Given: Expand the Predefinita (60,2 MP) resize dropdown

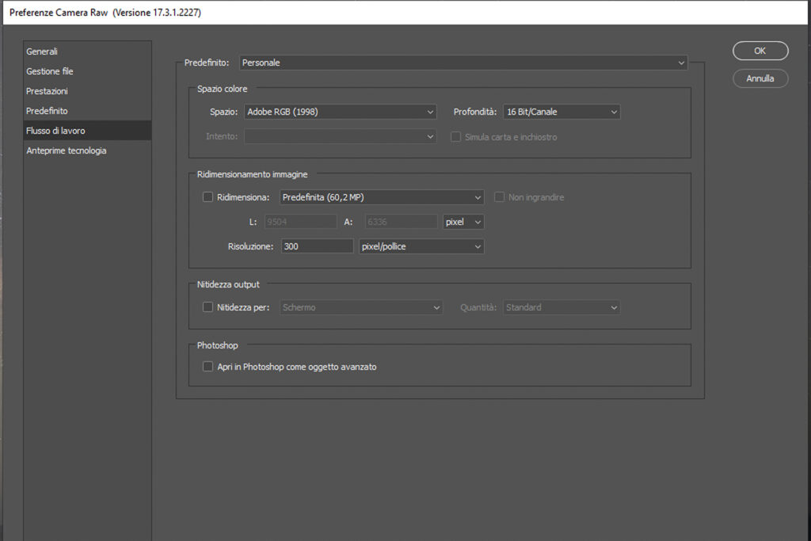Looking at the screenshot, I should click(x=381, y=197).
